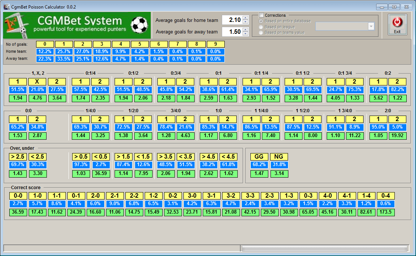Click the 'Average goals for away team' label
Image resolution: width=416 pixels, height=256 pixels.
187,32
